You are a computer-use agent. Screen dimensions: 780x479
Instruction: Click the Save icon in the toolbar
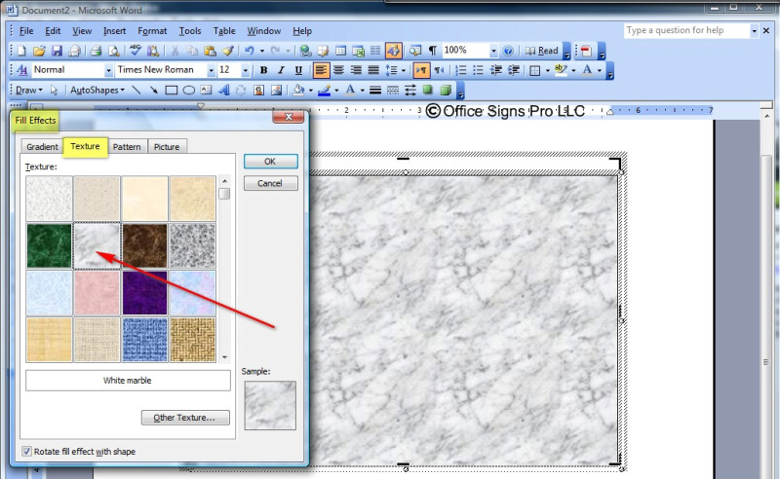[x=57, y=51]
